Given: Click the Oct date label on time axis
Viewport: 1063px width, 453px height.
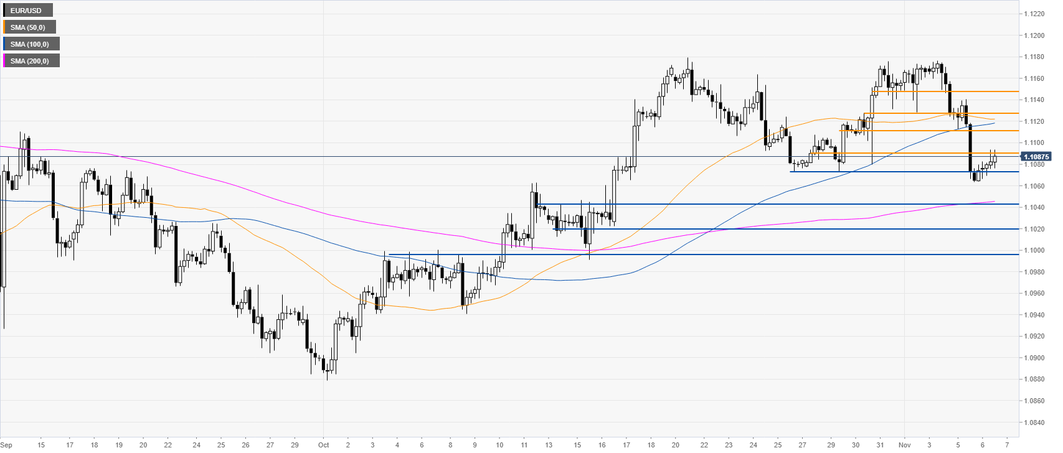Looking at the screenshot, I should 323,445.
